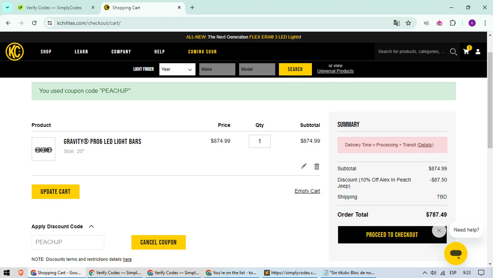The width and height of the screenshot is (493, 278).
Task: Click the yellow SEARCH button
Action: pos(295,69)
